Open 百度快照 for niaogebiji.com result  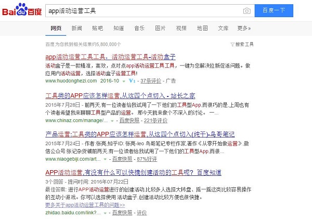tap(122, 159)
